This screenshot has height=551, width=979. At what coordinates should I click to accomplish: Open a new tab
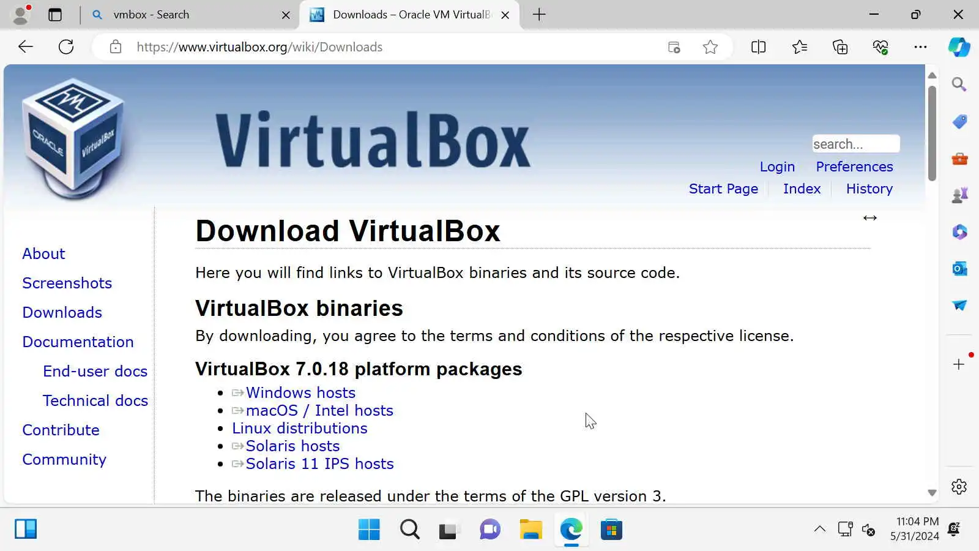tap(539, 15)
